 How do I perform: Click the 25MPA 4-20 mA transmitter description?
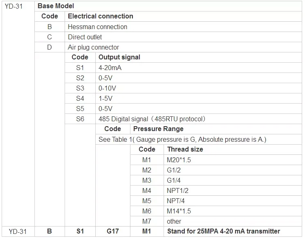224,231
